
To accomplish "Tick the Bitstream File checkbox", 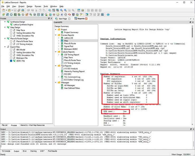I will (11, 58).
